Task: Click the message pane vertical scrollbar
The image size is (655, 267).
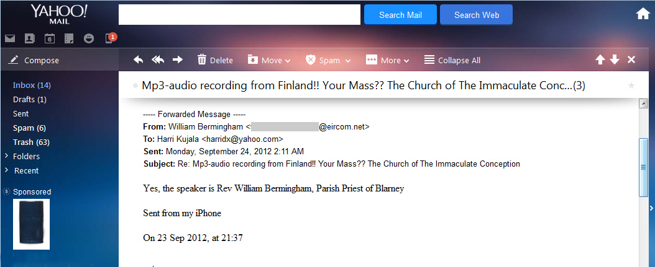Action: [644, 167]
